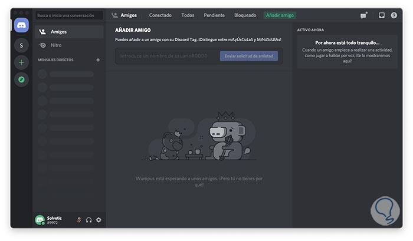Viewport: 413px width, 241px height.
Task: Focus the search conversation box
Action: tap(68, 15)
